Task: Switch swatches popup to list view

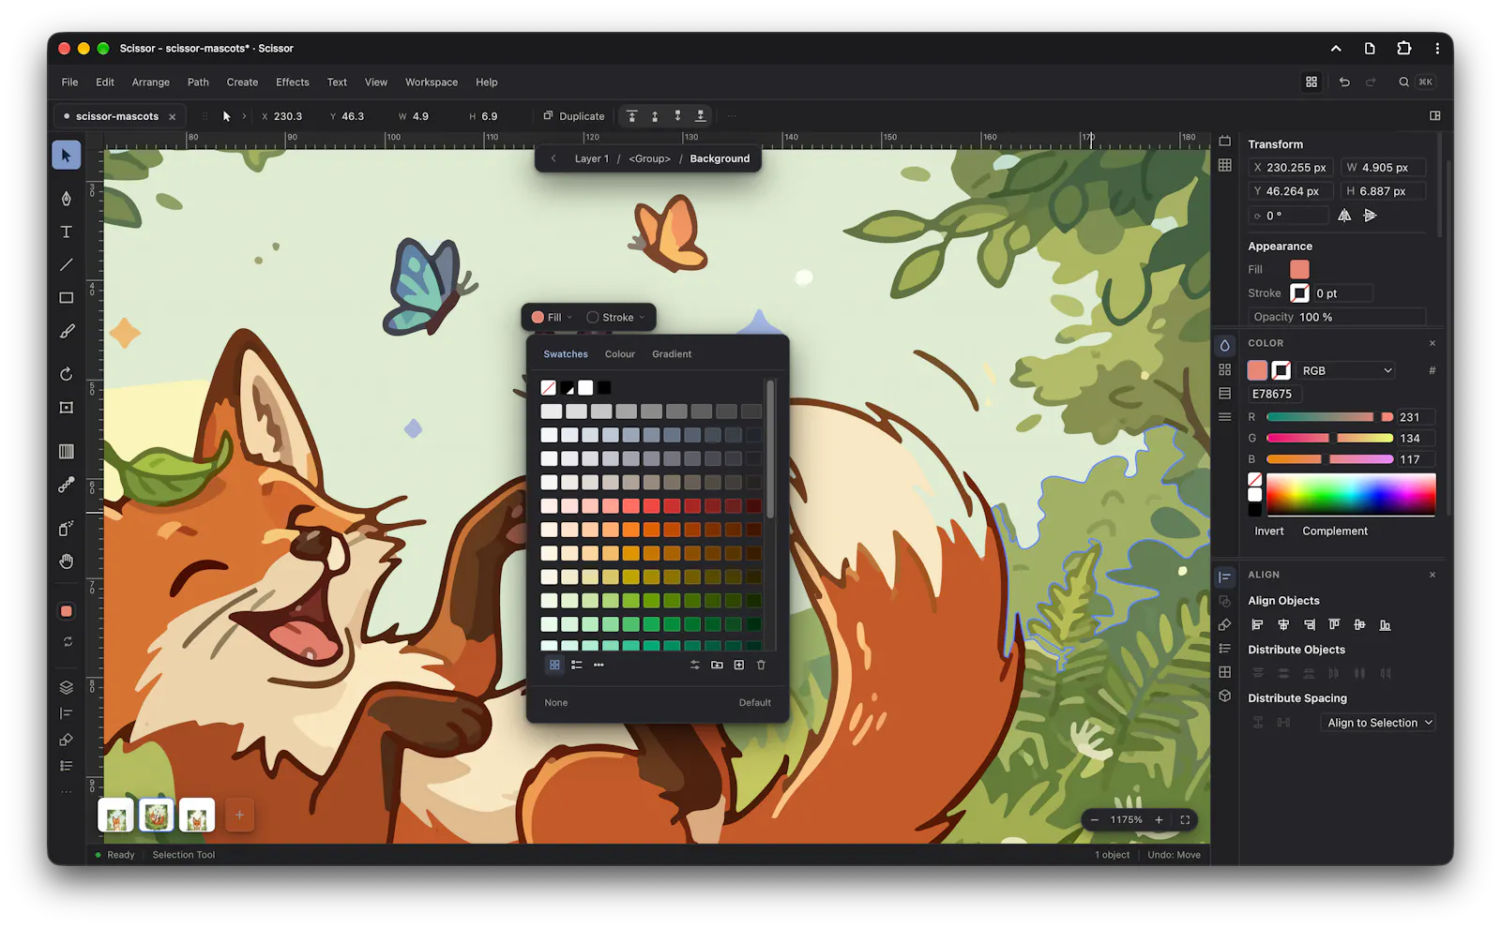Action: point(577,665)
